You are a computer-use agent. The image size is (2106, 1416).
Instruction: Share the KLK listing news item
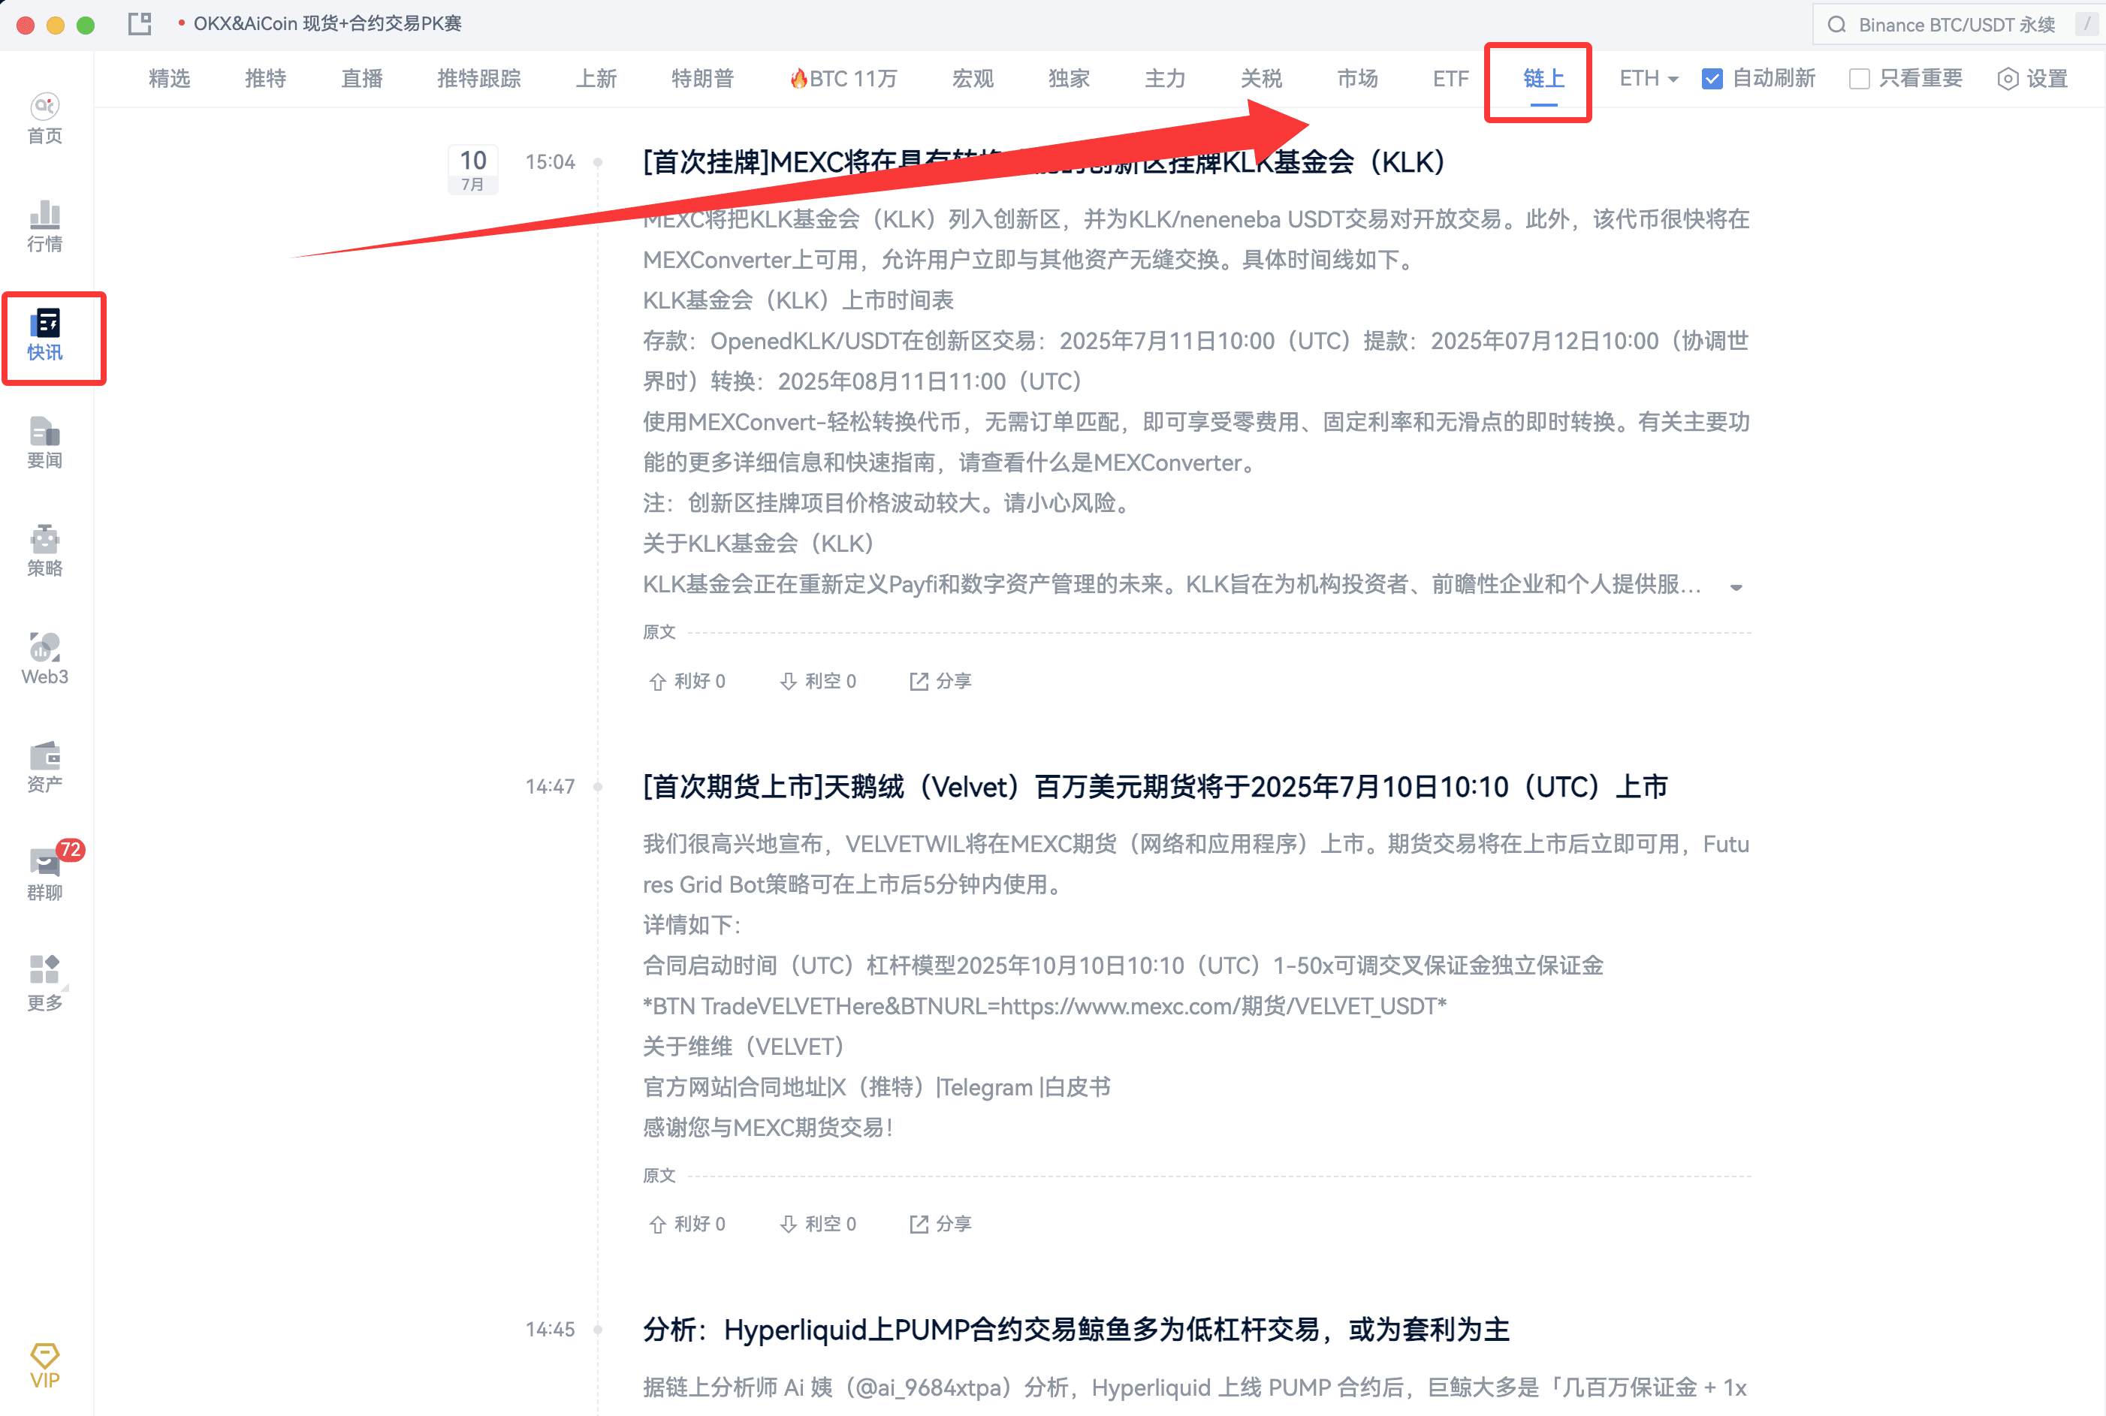click(x=940, y=681)
